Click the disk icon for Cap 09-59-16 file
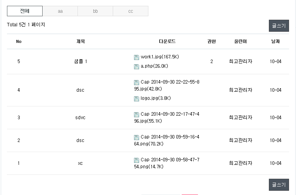This screenshot has width=296, height=195. click(x=136, y=137)
